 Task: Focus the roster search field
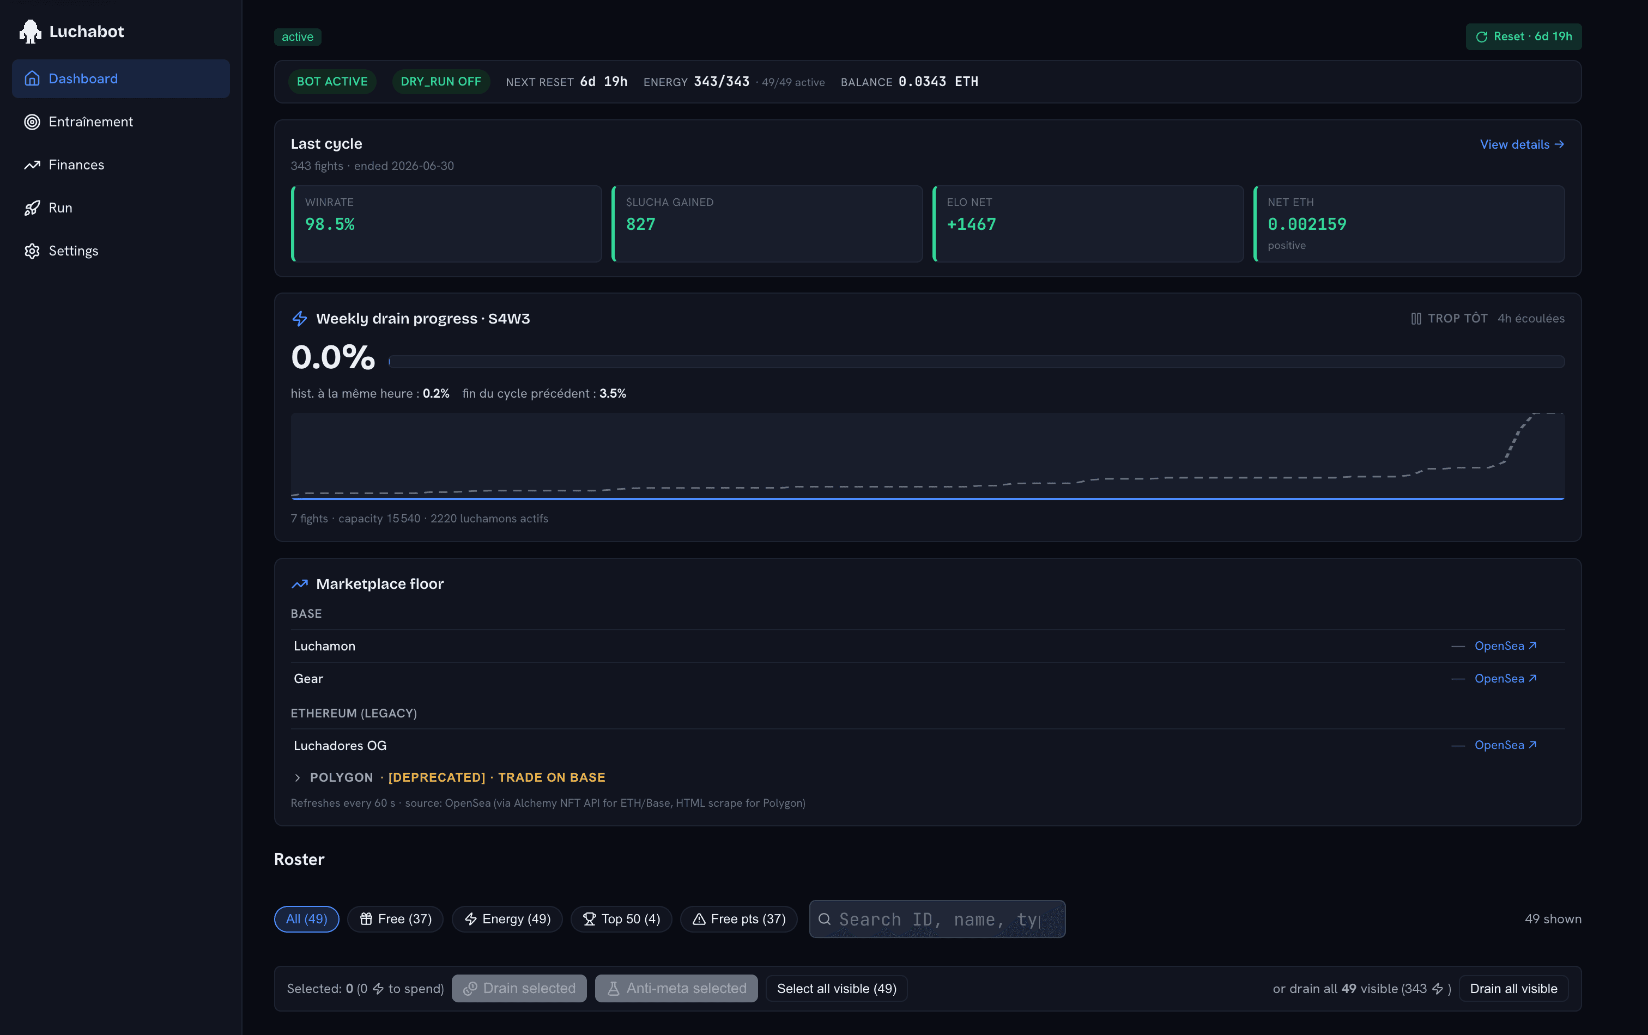click(937, 919)
